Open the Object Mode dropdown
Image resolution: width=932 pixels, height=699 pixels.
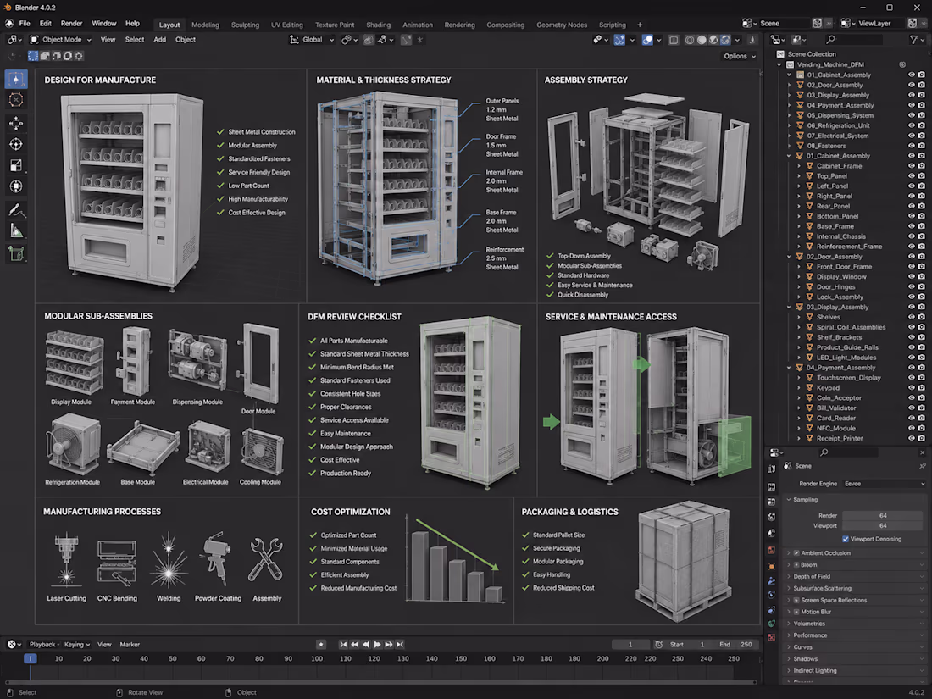(x=60, y=40)
